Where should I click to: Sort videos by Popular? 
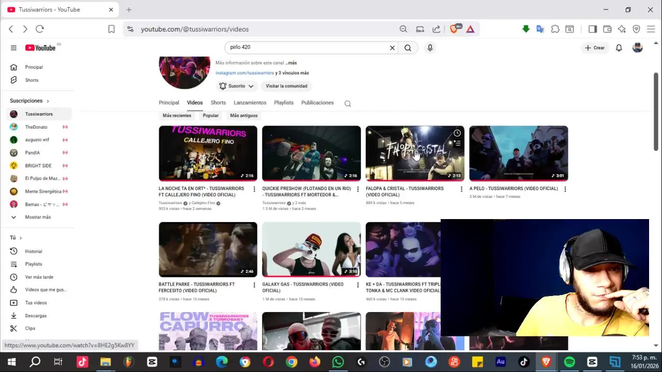(x=210, y=116)
